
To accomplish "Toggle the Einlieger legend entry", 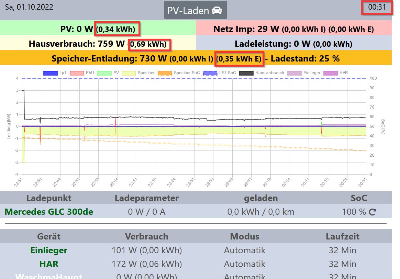I will [304, 73].
